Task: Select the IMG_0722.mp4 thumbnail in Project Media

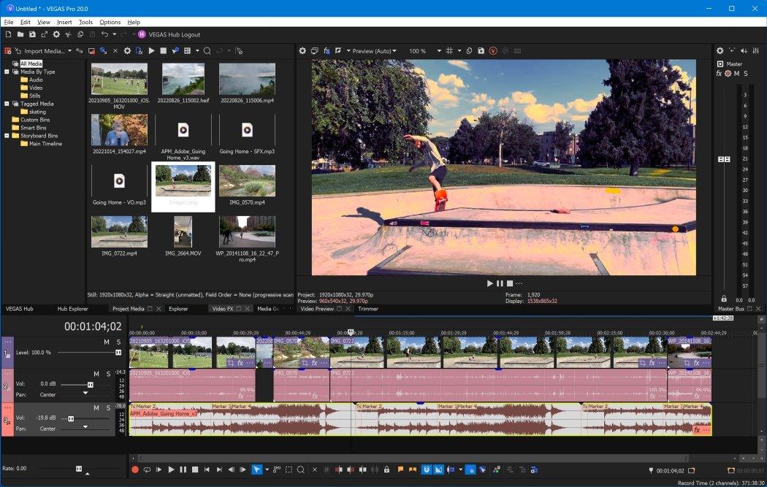Action: (119, 230)
